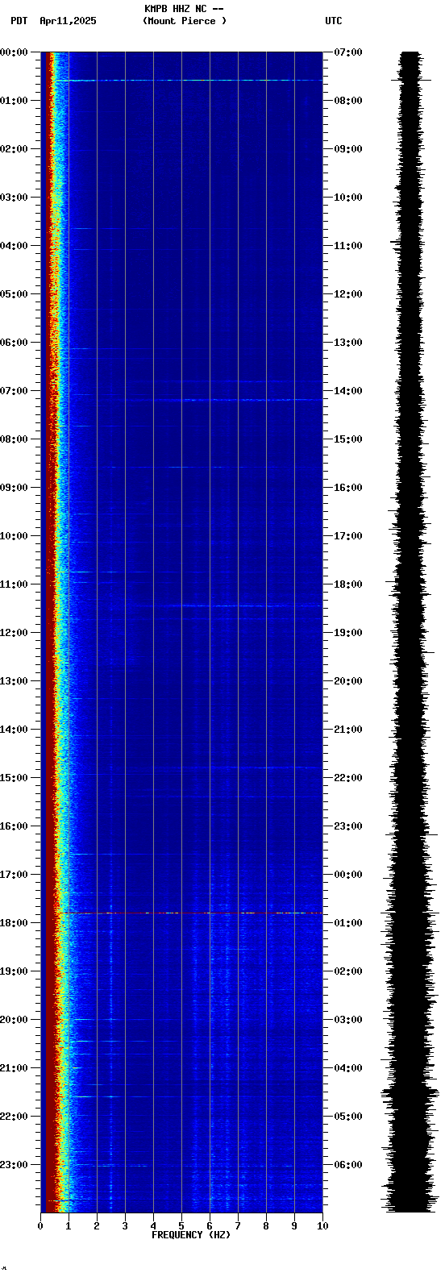
Task: Click the '22:00' UTC time label
Action: tap(348, 778)
